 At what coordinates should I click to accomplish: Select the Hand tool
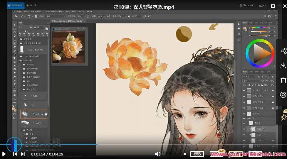pyautogui.click(x=15, y=95)
